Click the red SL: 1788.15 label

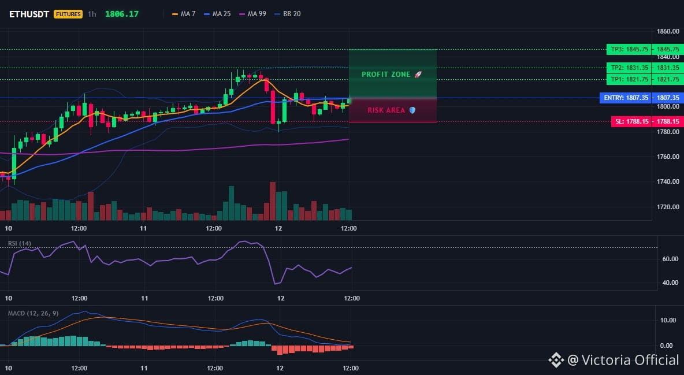(631, 121)
